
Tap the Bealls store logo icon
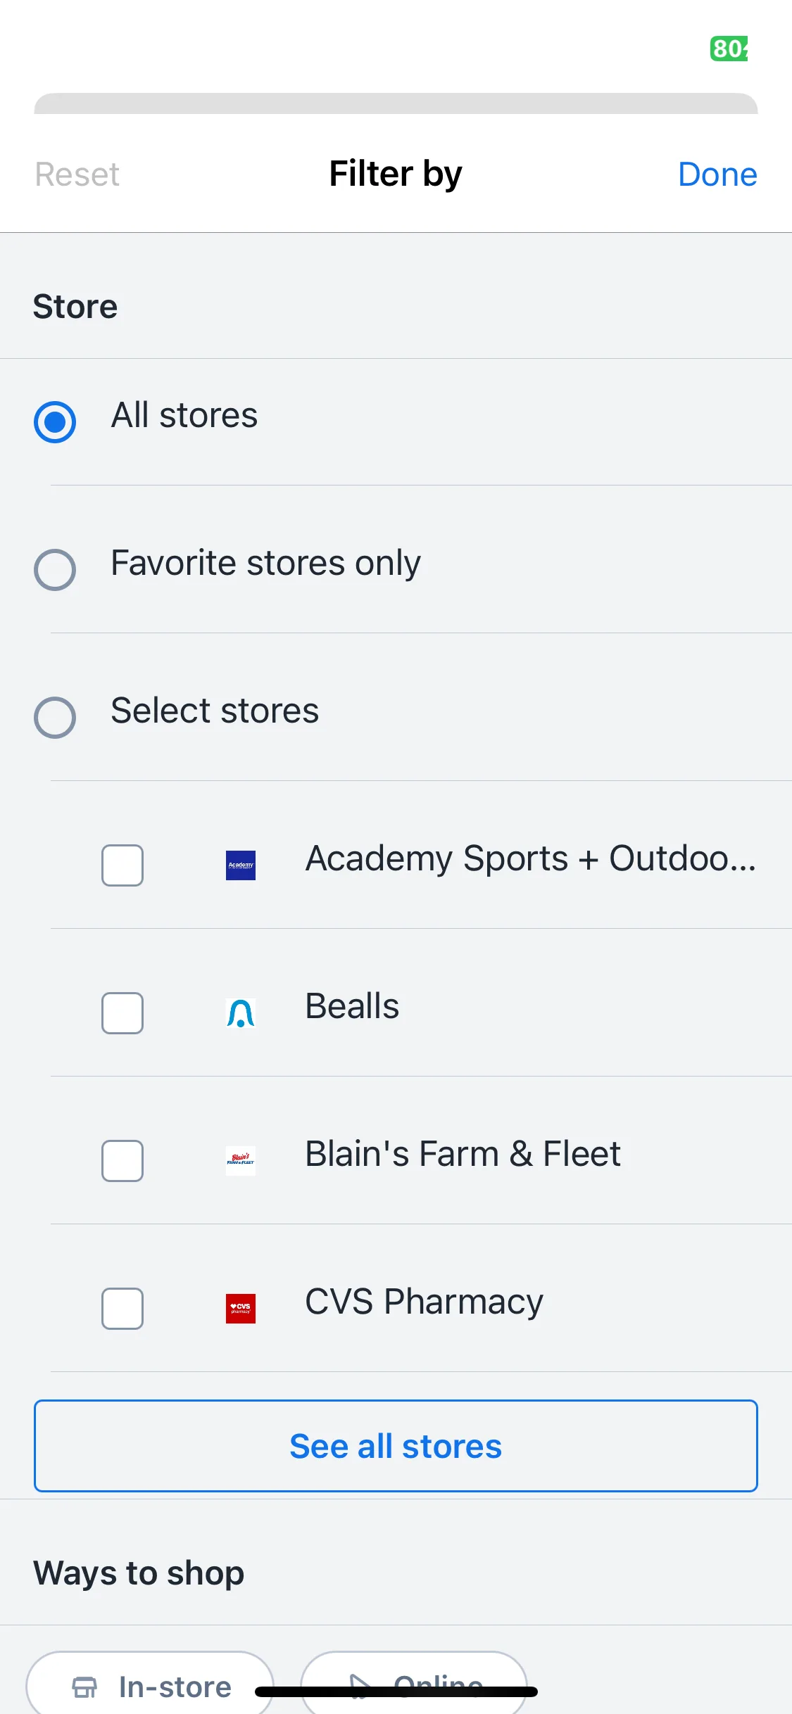click(x=241, y=1013)
